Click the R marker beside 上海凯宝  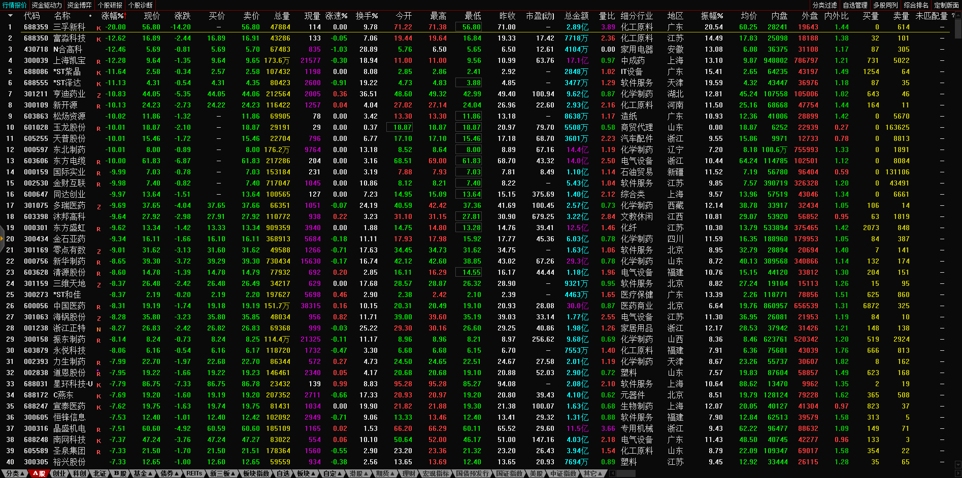click(x=98, y=62)
